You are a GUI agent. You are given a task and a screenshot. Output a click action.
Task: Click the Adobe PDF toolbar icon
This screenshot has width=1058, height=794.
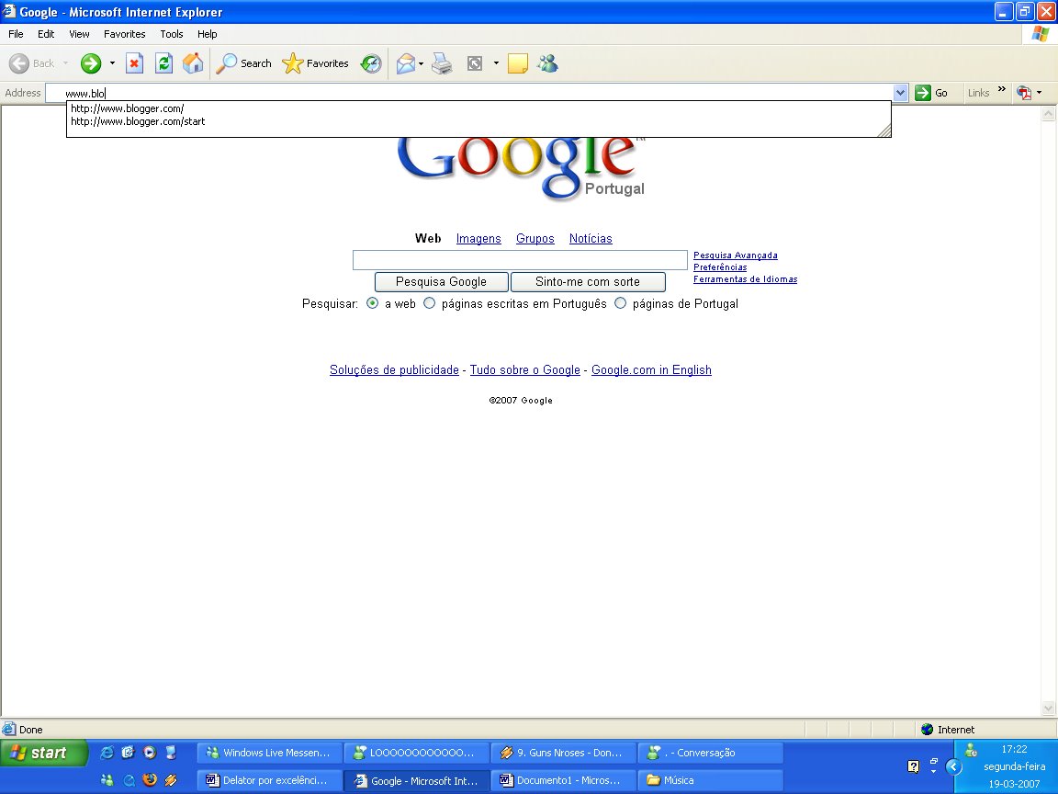coord(1024,93)
